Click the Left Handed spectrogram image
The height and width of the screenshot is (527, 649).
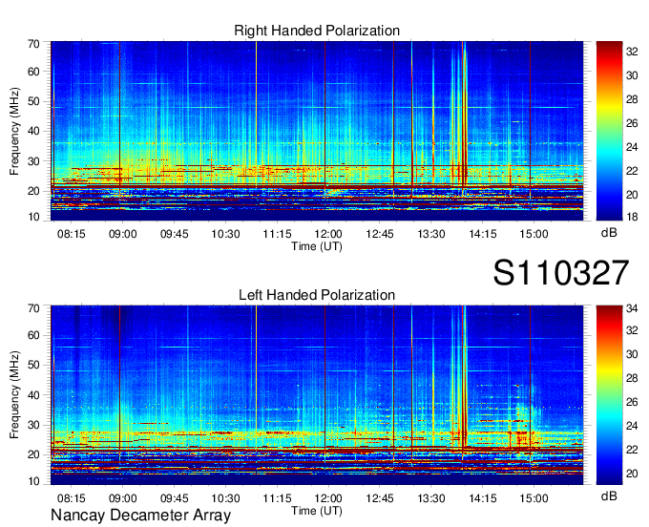click(x=317, y=395)
